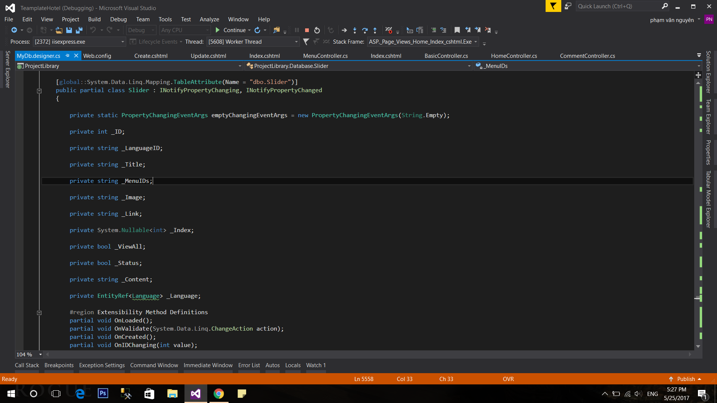The image size is (717, 403).
Task: Click the vertical scrollbar down arrow
Action: [698, 347]
